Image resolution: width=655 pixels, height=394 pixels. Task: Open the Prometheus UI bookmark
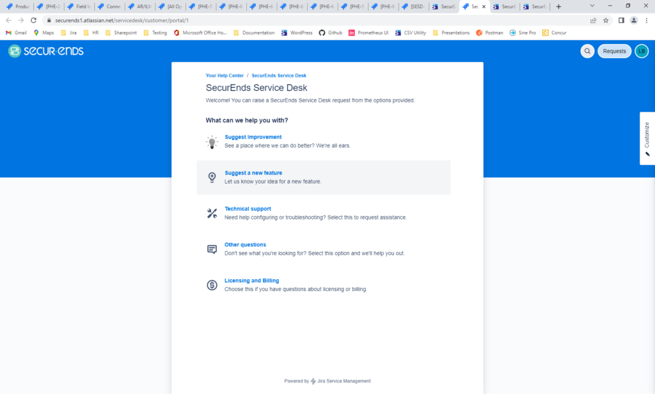[x=368, y=33]
